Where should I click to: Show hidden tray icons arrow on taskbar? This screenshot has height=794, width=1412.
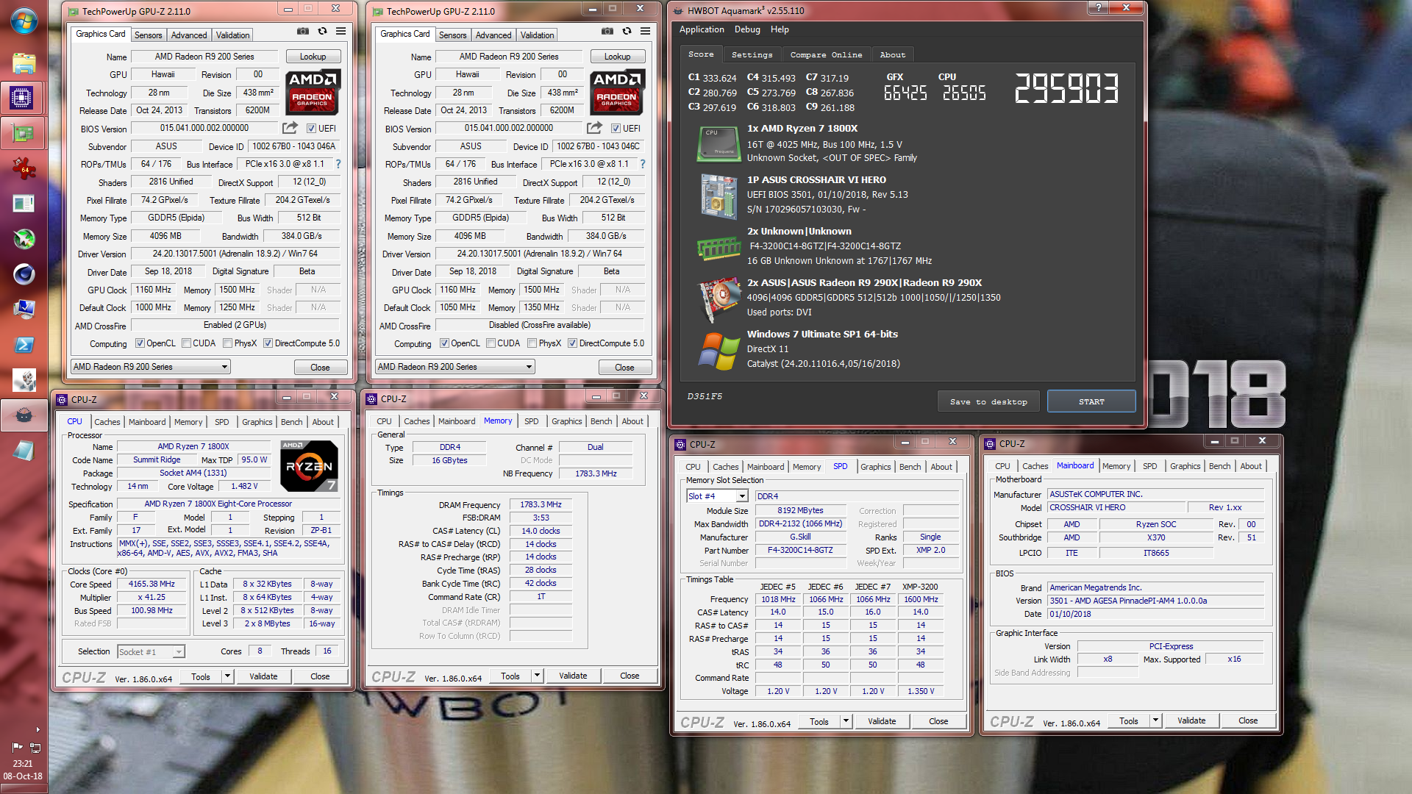pyautogui.click(x=38, y=730)
